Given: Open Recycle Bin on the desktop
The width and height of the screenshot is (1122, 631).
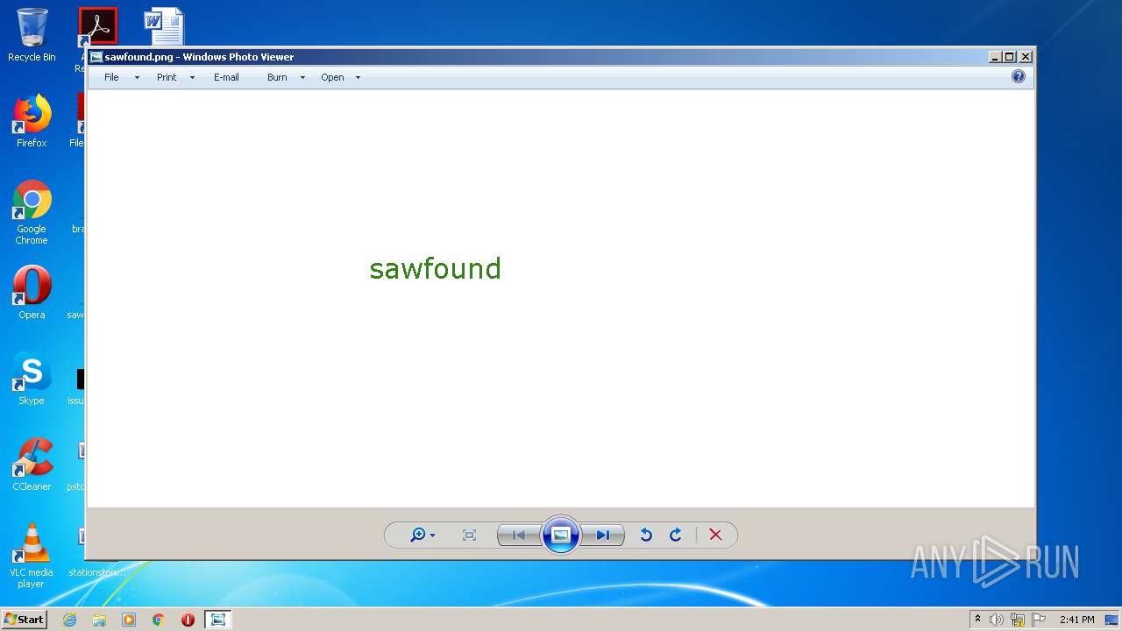Looking at the screenshot, I should 32,35.
